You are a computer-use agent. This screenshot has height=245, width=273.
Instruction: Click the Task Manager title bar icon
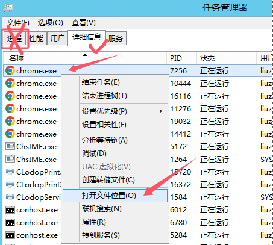coord(8,8)
